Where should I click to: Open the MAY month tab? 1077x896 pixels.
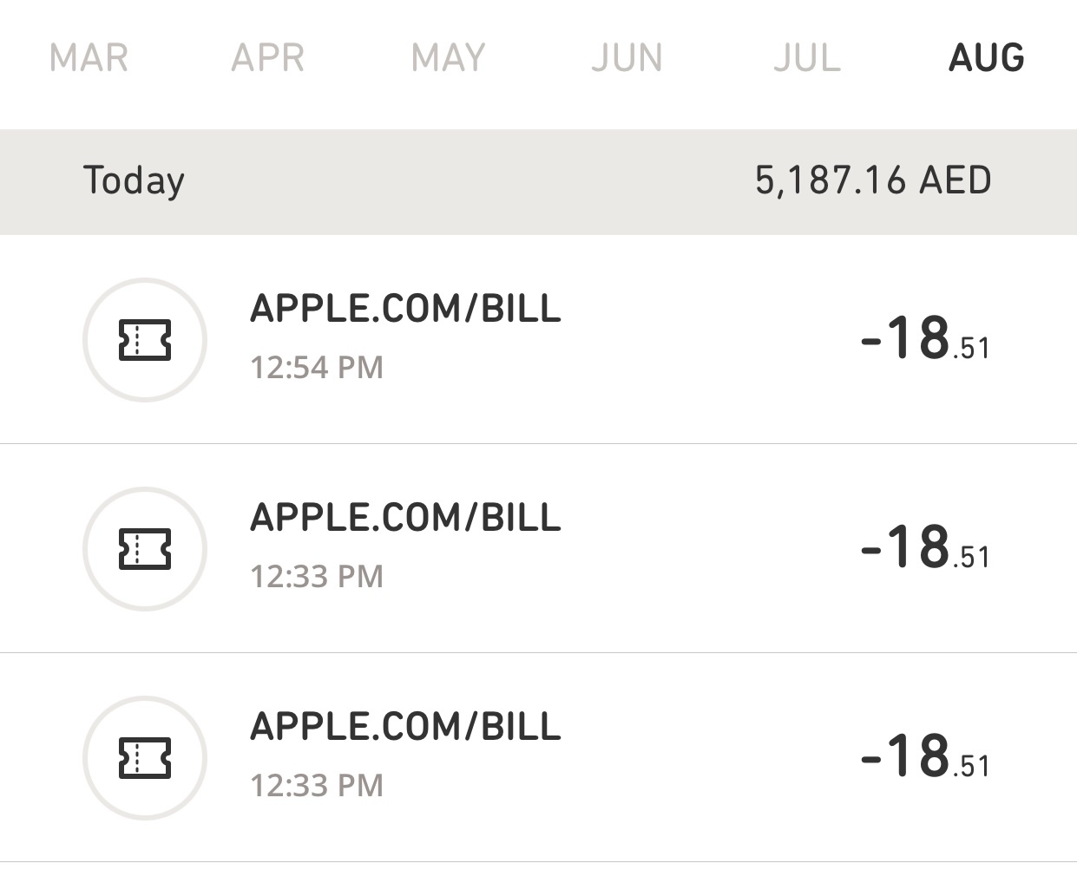(x=448, y=58)
